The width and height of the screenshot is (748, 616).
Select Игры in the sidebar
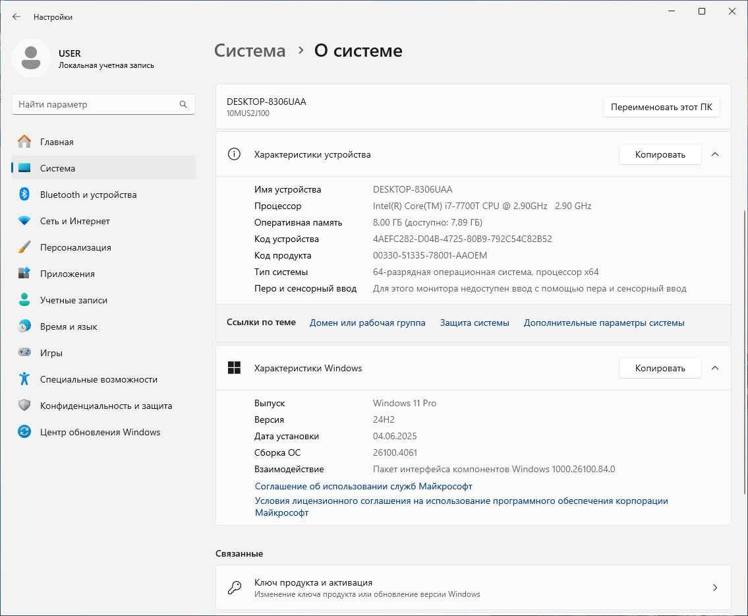tap(103, 352)
